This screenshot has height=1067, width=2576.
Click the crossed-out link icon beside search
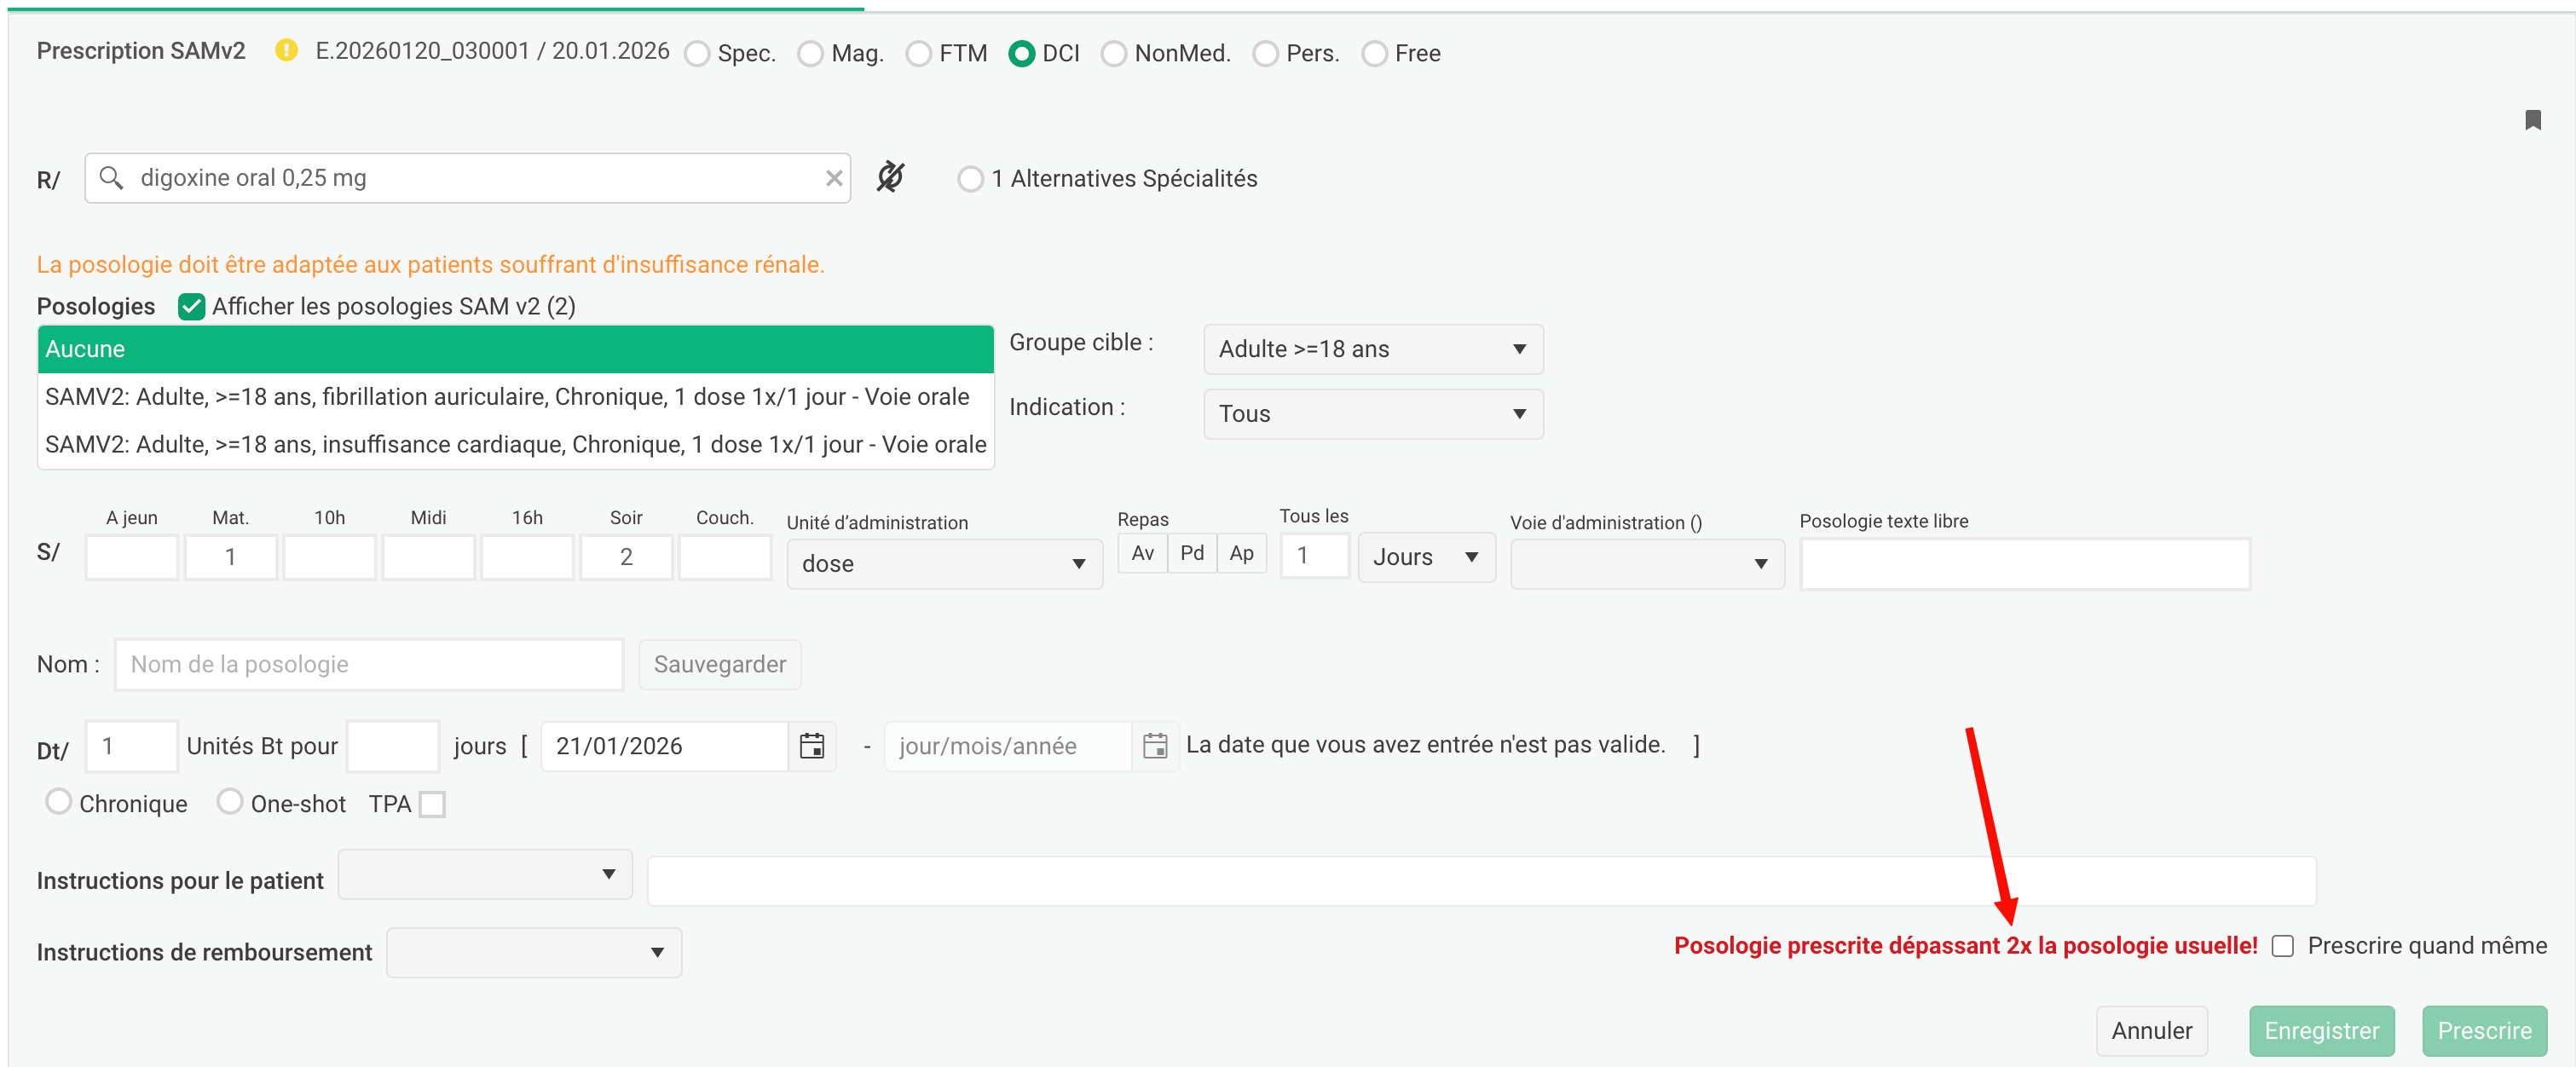tap(890, 177)
